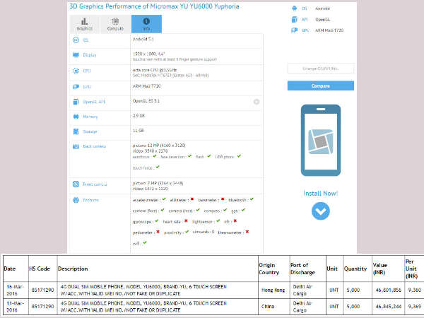Select the Info tab
Screen dimensions: 424x318
146,23
